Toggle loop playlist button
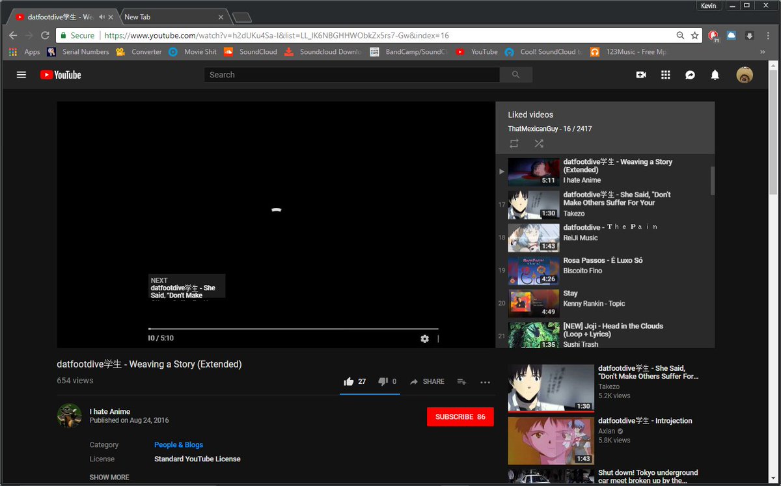This screenshot has width=781, height=486. (514, 143)
